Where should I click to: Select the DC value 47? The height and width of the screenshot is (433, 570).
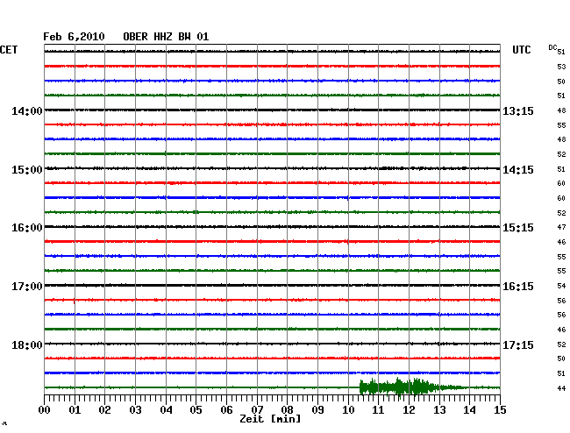point(561,227)
